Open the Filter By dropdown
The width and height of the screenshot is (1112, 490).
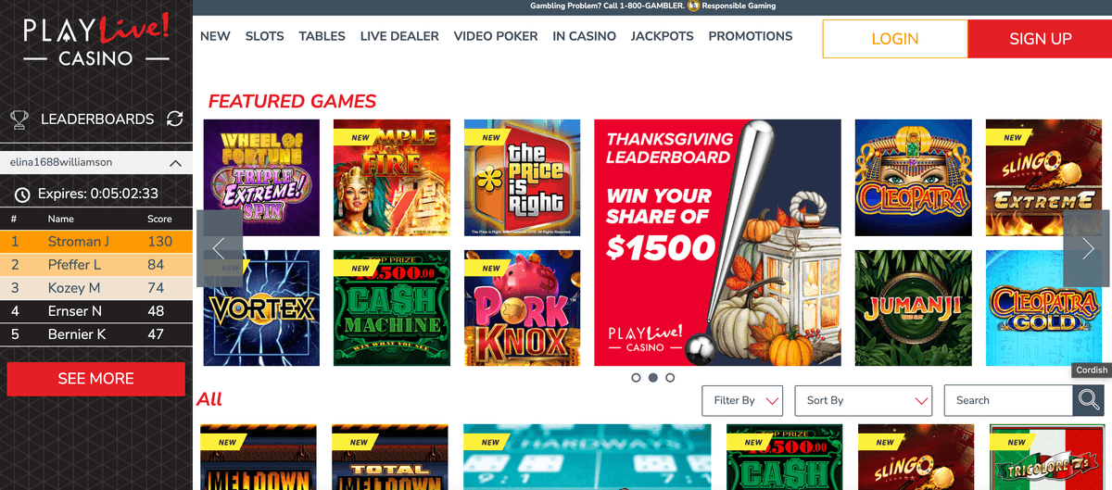pos(743,400)
